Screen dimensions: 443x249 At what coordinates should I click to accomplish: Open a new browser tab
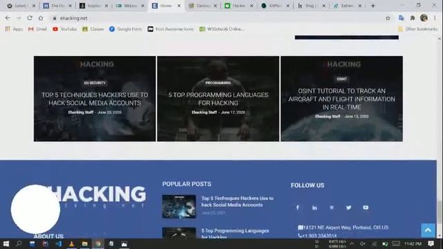coord(373,6)
